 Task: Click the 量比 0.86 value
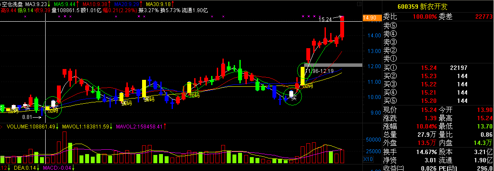pos(487,135)
